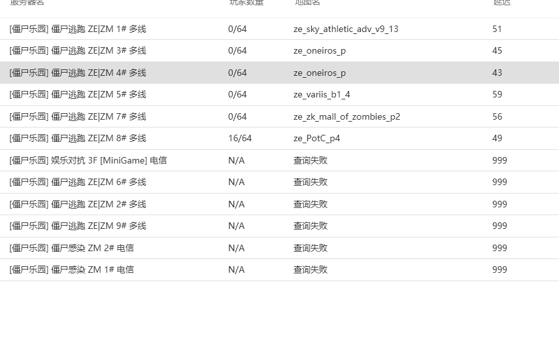559x363 pixels.
Task: Click the 16/64 player count cell
Action: [x=239, y=138]
